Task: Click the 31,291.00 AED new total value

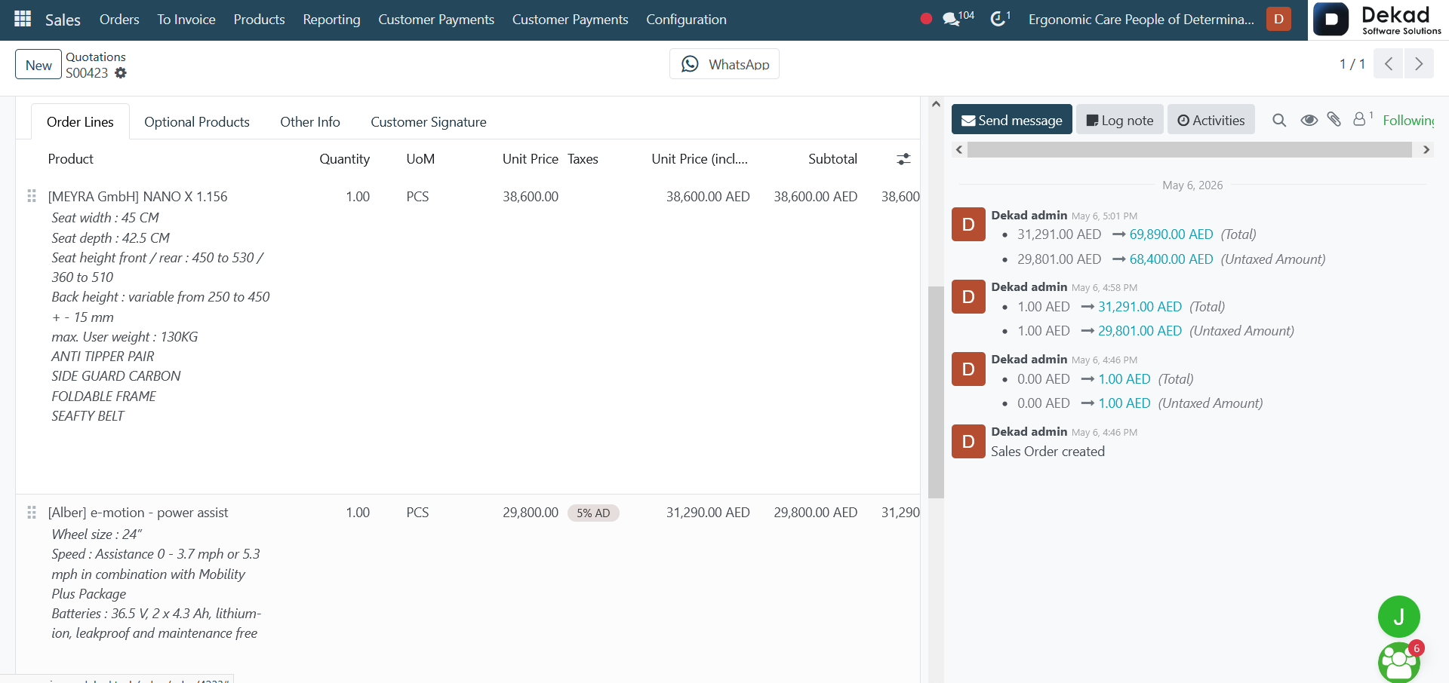Action: 1140,307
